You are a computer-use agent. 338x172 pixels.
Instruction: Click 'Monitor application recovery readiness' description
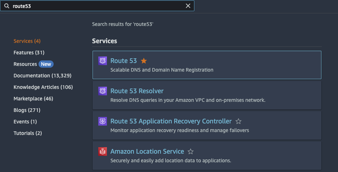(180, 130)
